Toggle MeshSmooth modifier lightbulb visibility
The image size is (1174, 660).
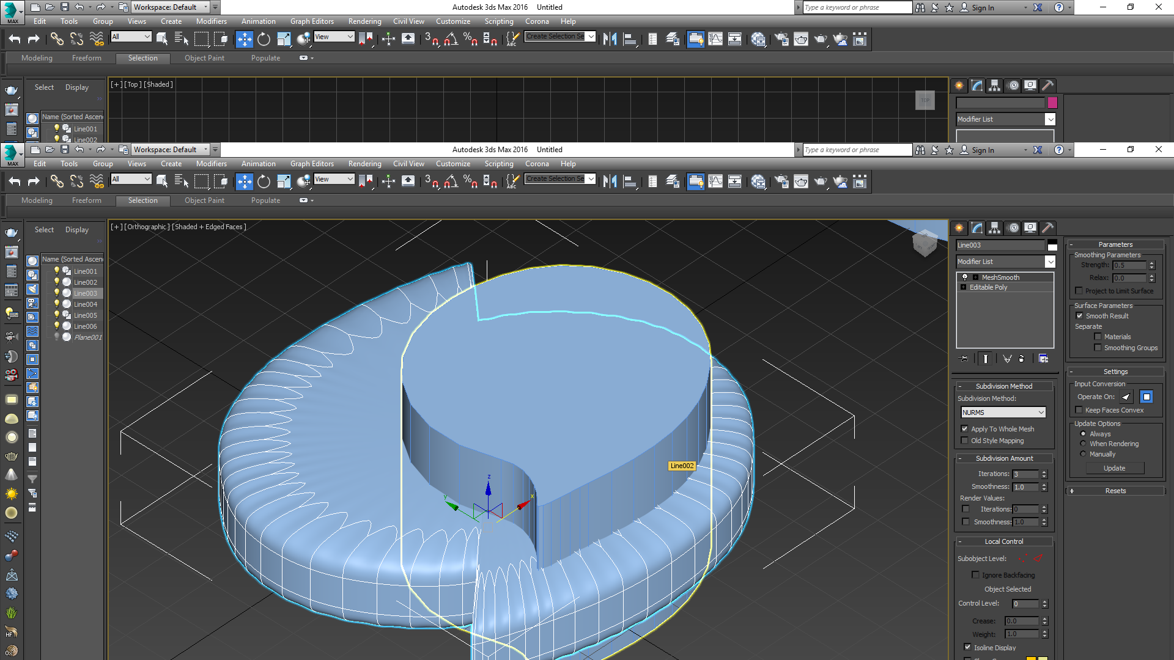965,277
